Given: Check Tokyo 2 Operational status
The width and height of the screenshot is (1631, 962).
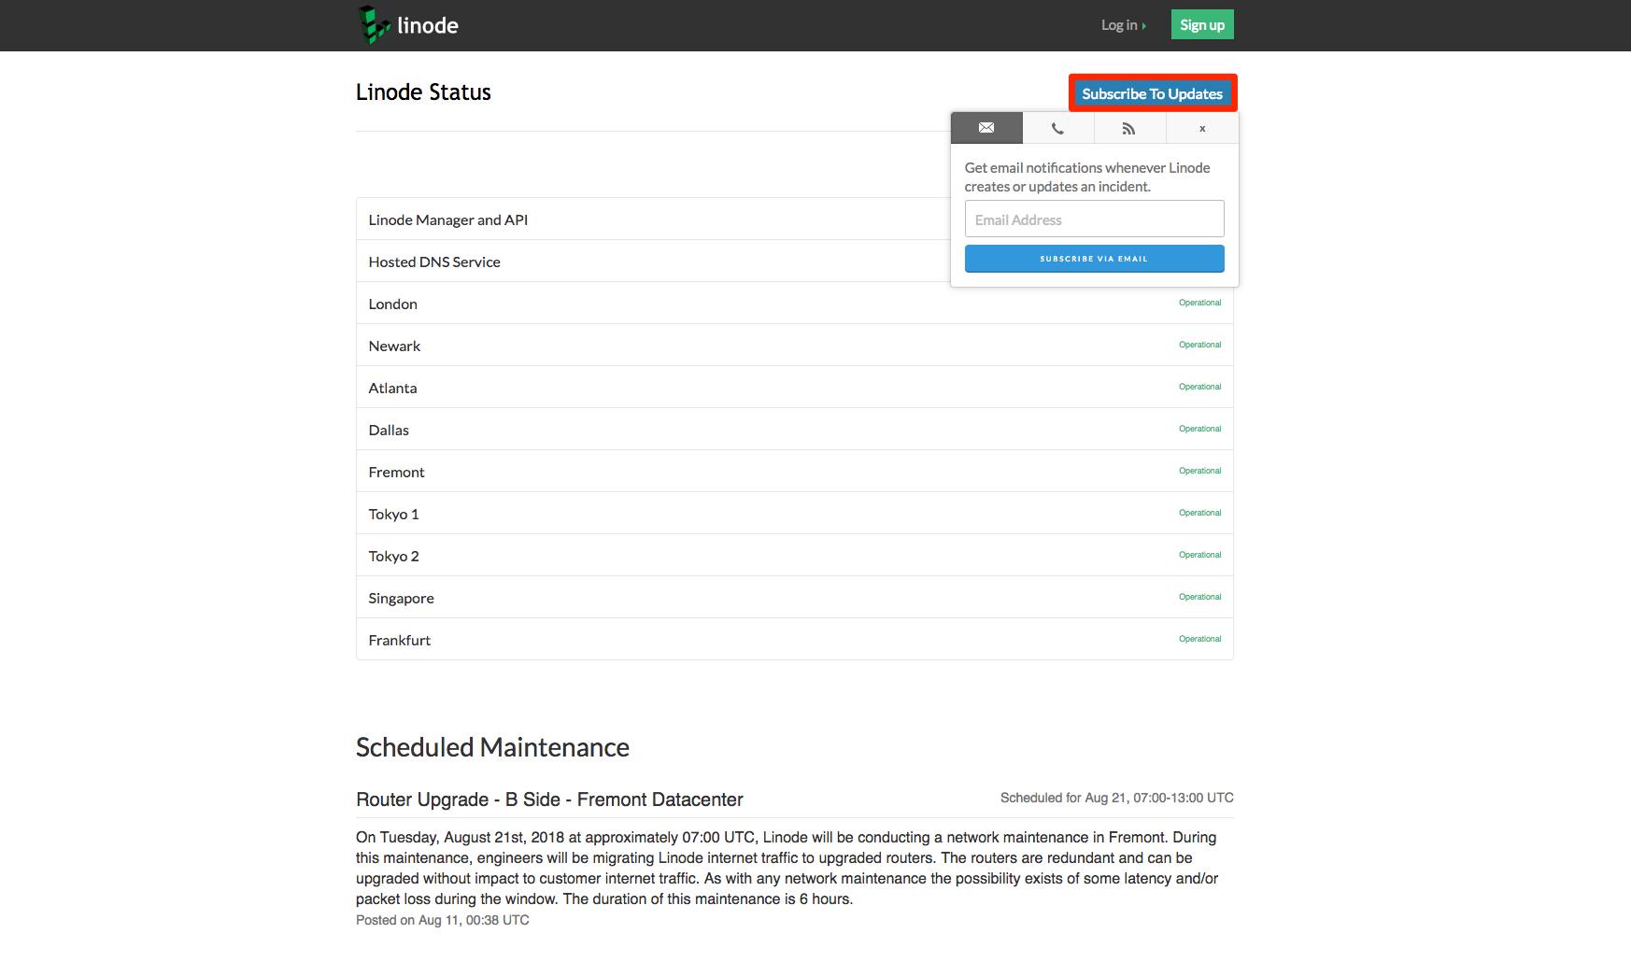Looking at the screenshot, I should pos(1198,554).
